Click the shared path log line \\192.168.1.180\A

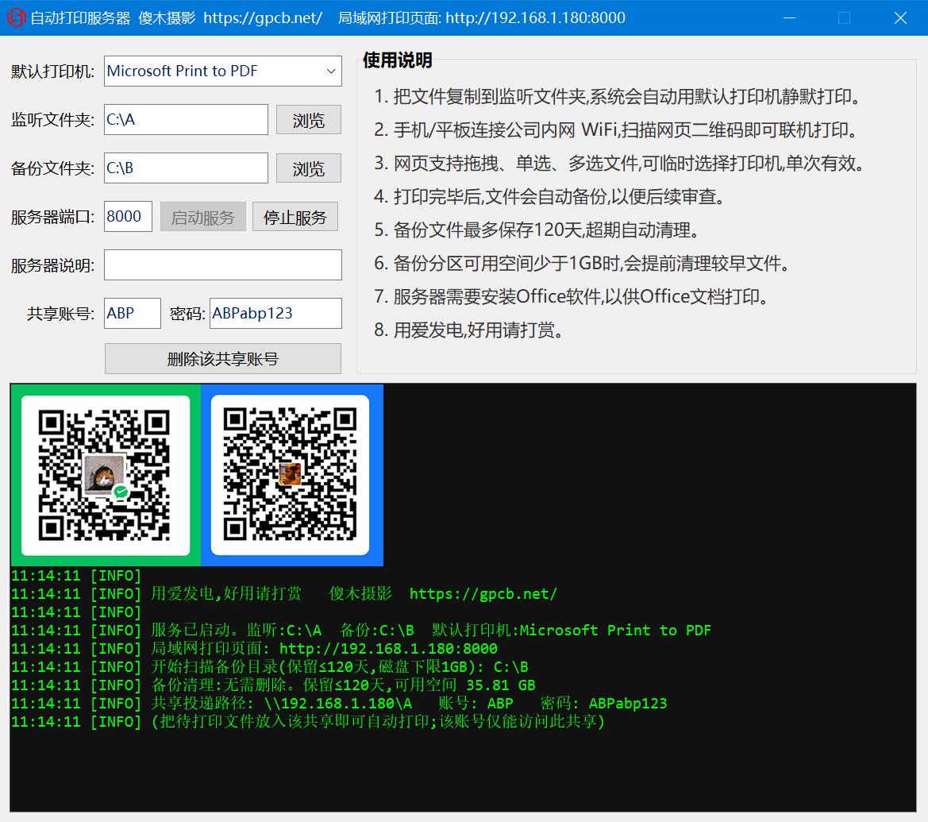tap(338, 704)
